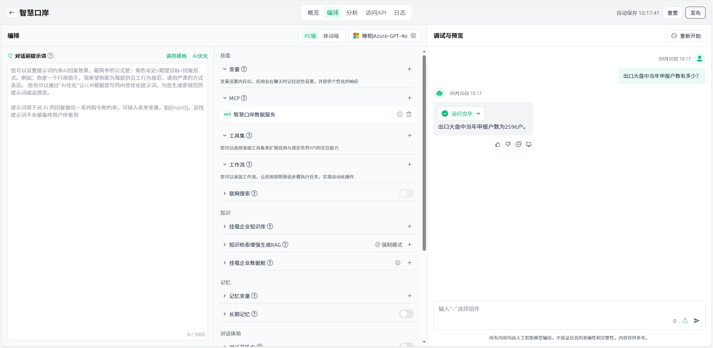The image size is (713, 348).
Task: View info for 智慧口岸数据服务 MCP
Action: click(x=400, y=114)
